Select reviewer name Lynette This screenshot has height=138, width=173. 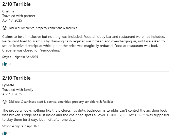point(8,85)
